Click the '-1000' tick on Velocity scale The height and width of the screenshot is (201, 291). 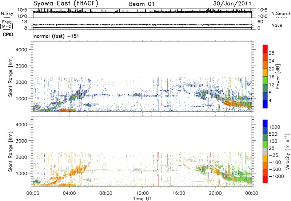pos(276,176)
